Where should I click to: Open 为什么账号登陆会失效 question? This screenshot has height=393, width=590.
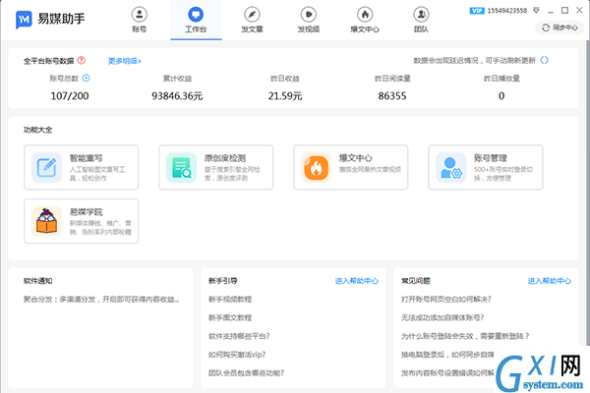[465, 336]
